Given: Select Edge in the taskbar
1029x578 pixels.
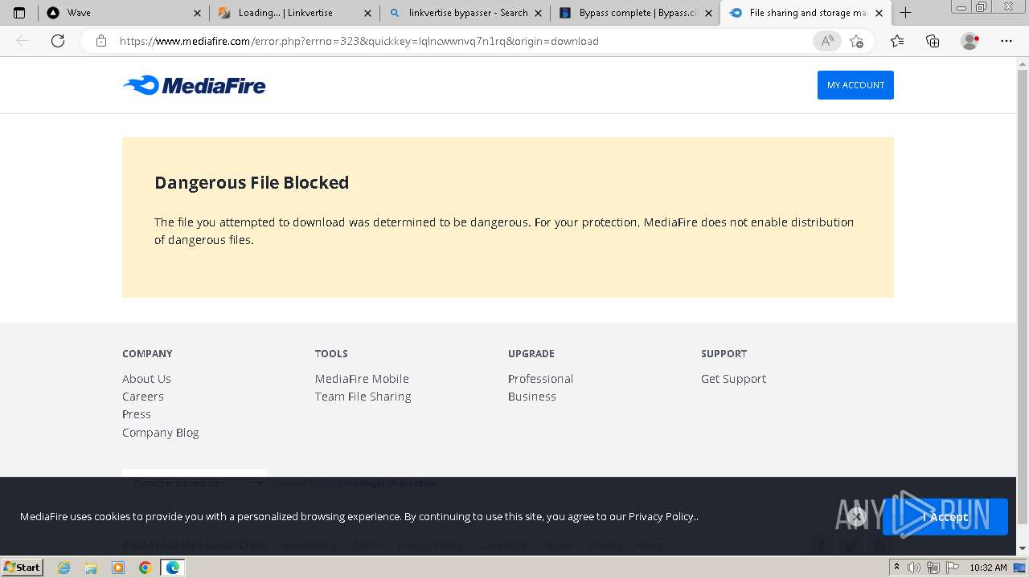Looking at the screenshot, I should pos(173,568).
